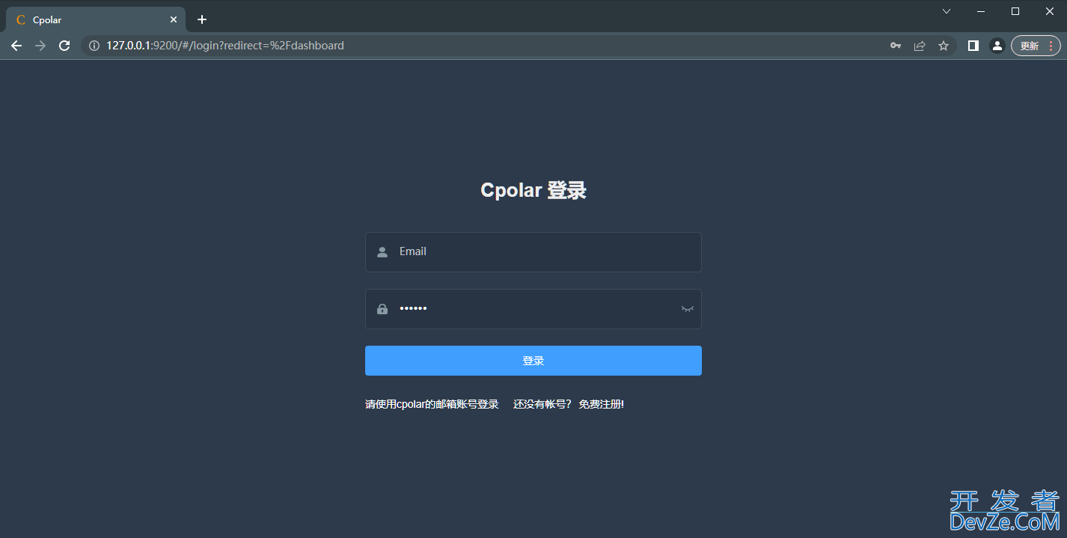Share this page icon
Viewport: 1067px width, 538px height.
(920, 46)
